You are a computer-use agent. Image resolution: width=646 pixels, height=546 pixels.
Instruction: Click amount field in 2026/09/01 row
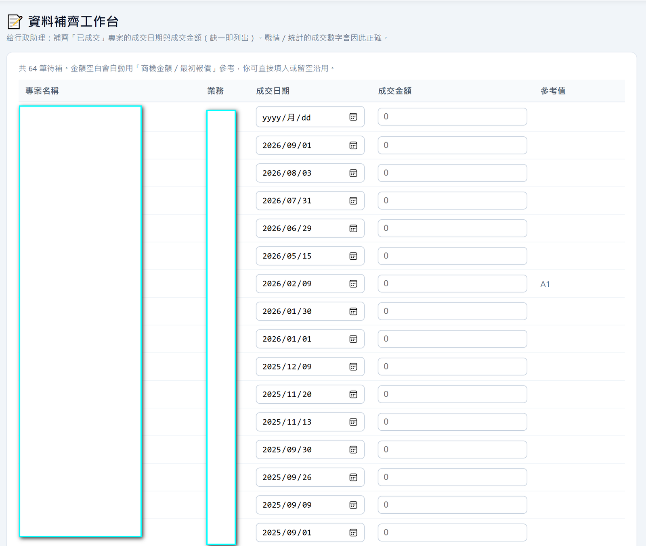(x=452, y=145)
